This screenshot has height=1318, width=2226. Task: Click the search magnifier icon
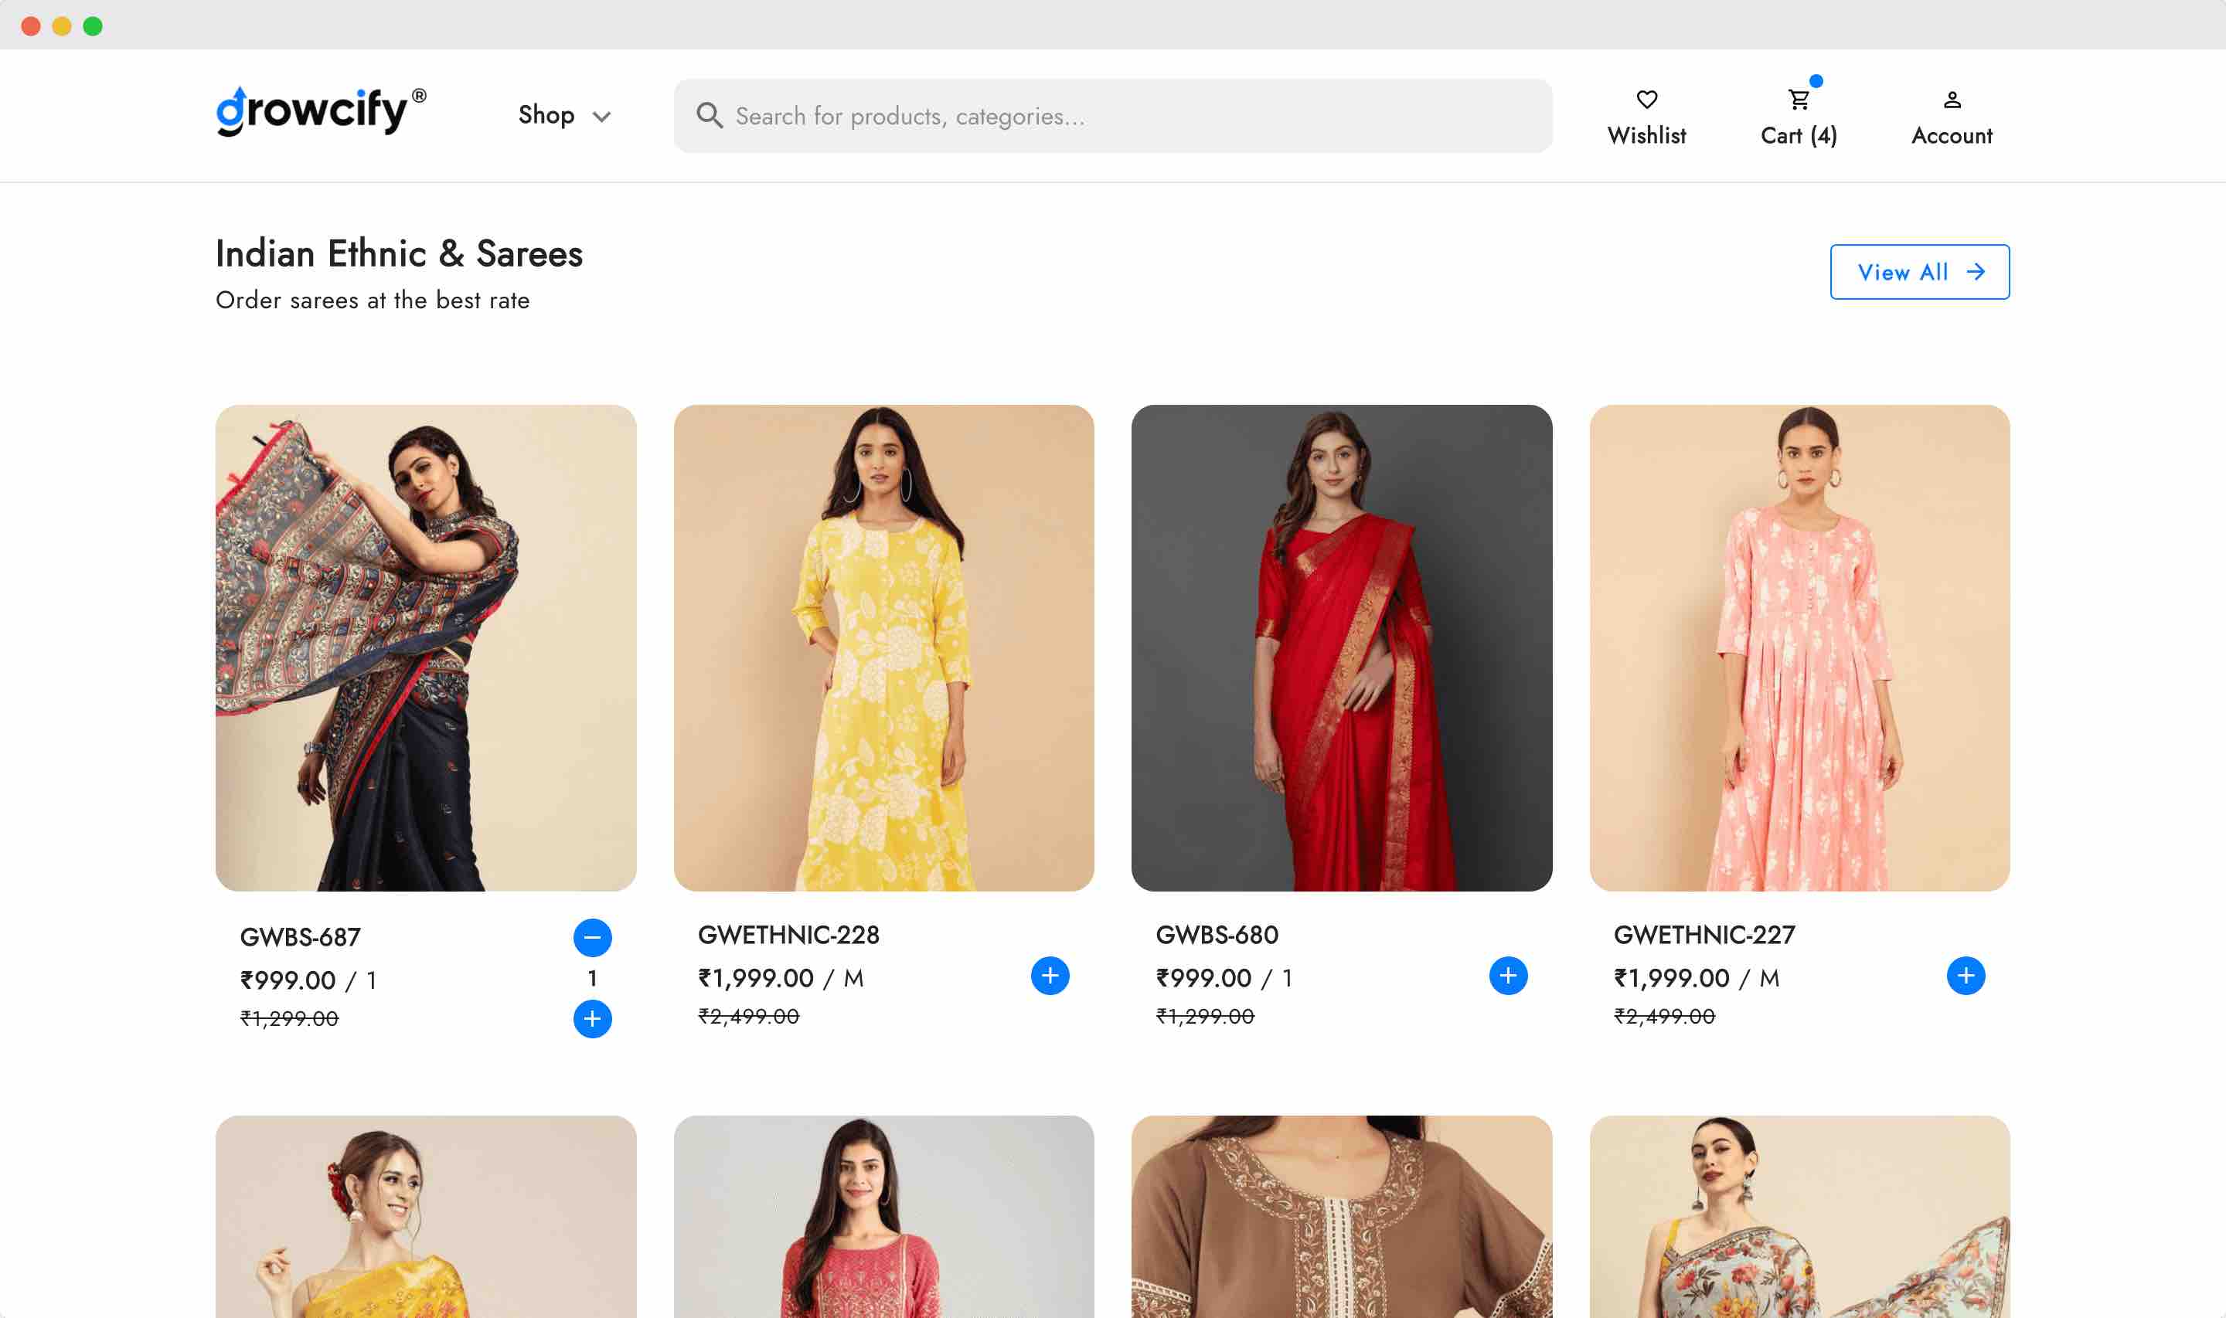click(x=709, y=114)
